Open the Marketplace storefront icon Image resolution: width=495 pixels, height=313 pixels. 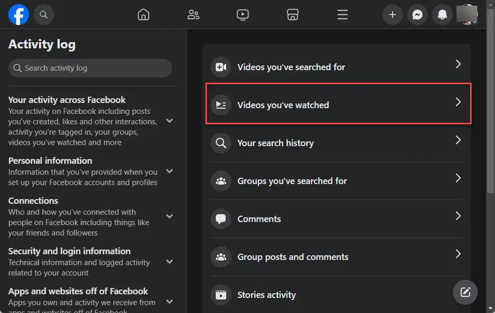click(x=293, y=15)
